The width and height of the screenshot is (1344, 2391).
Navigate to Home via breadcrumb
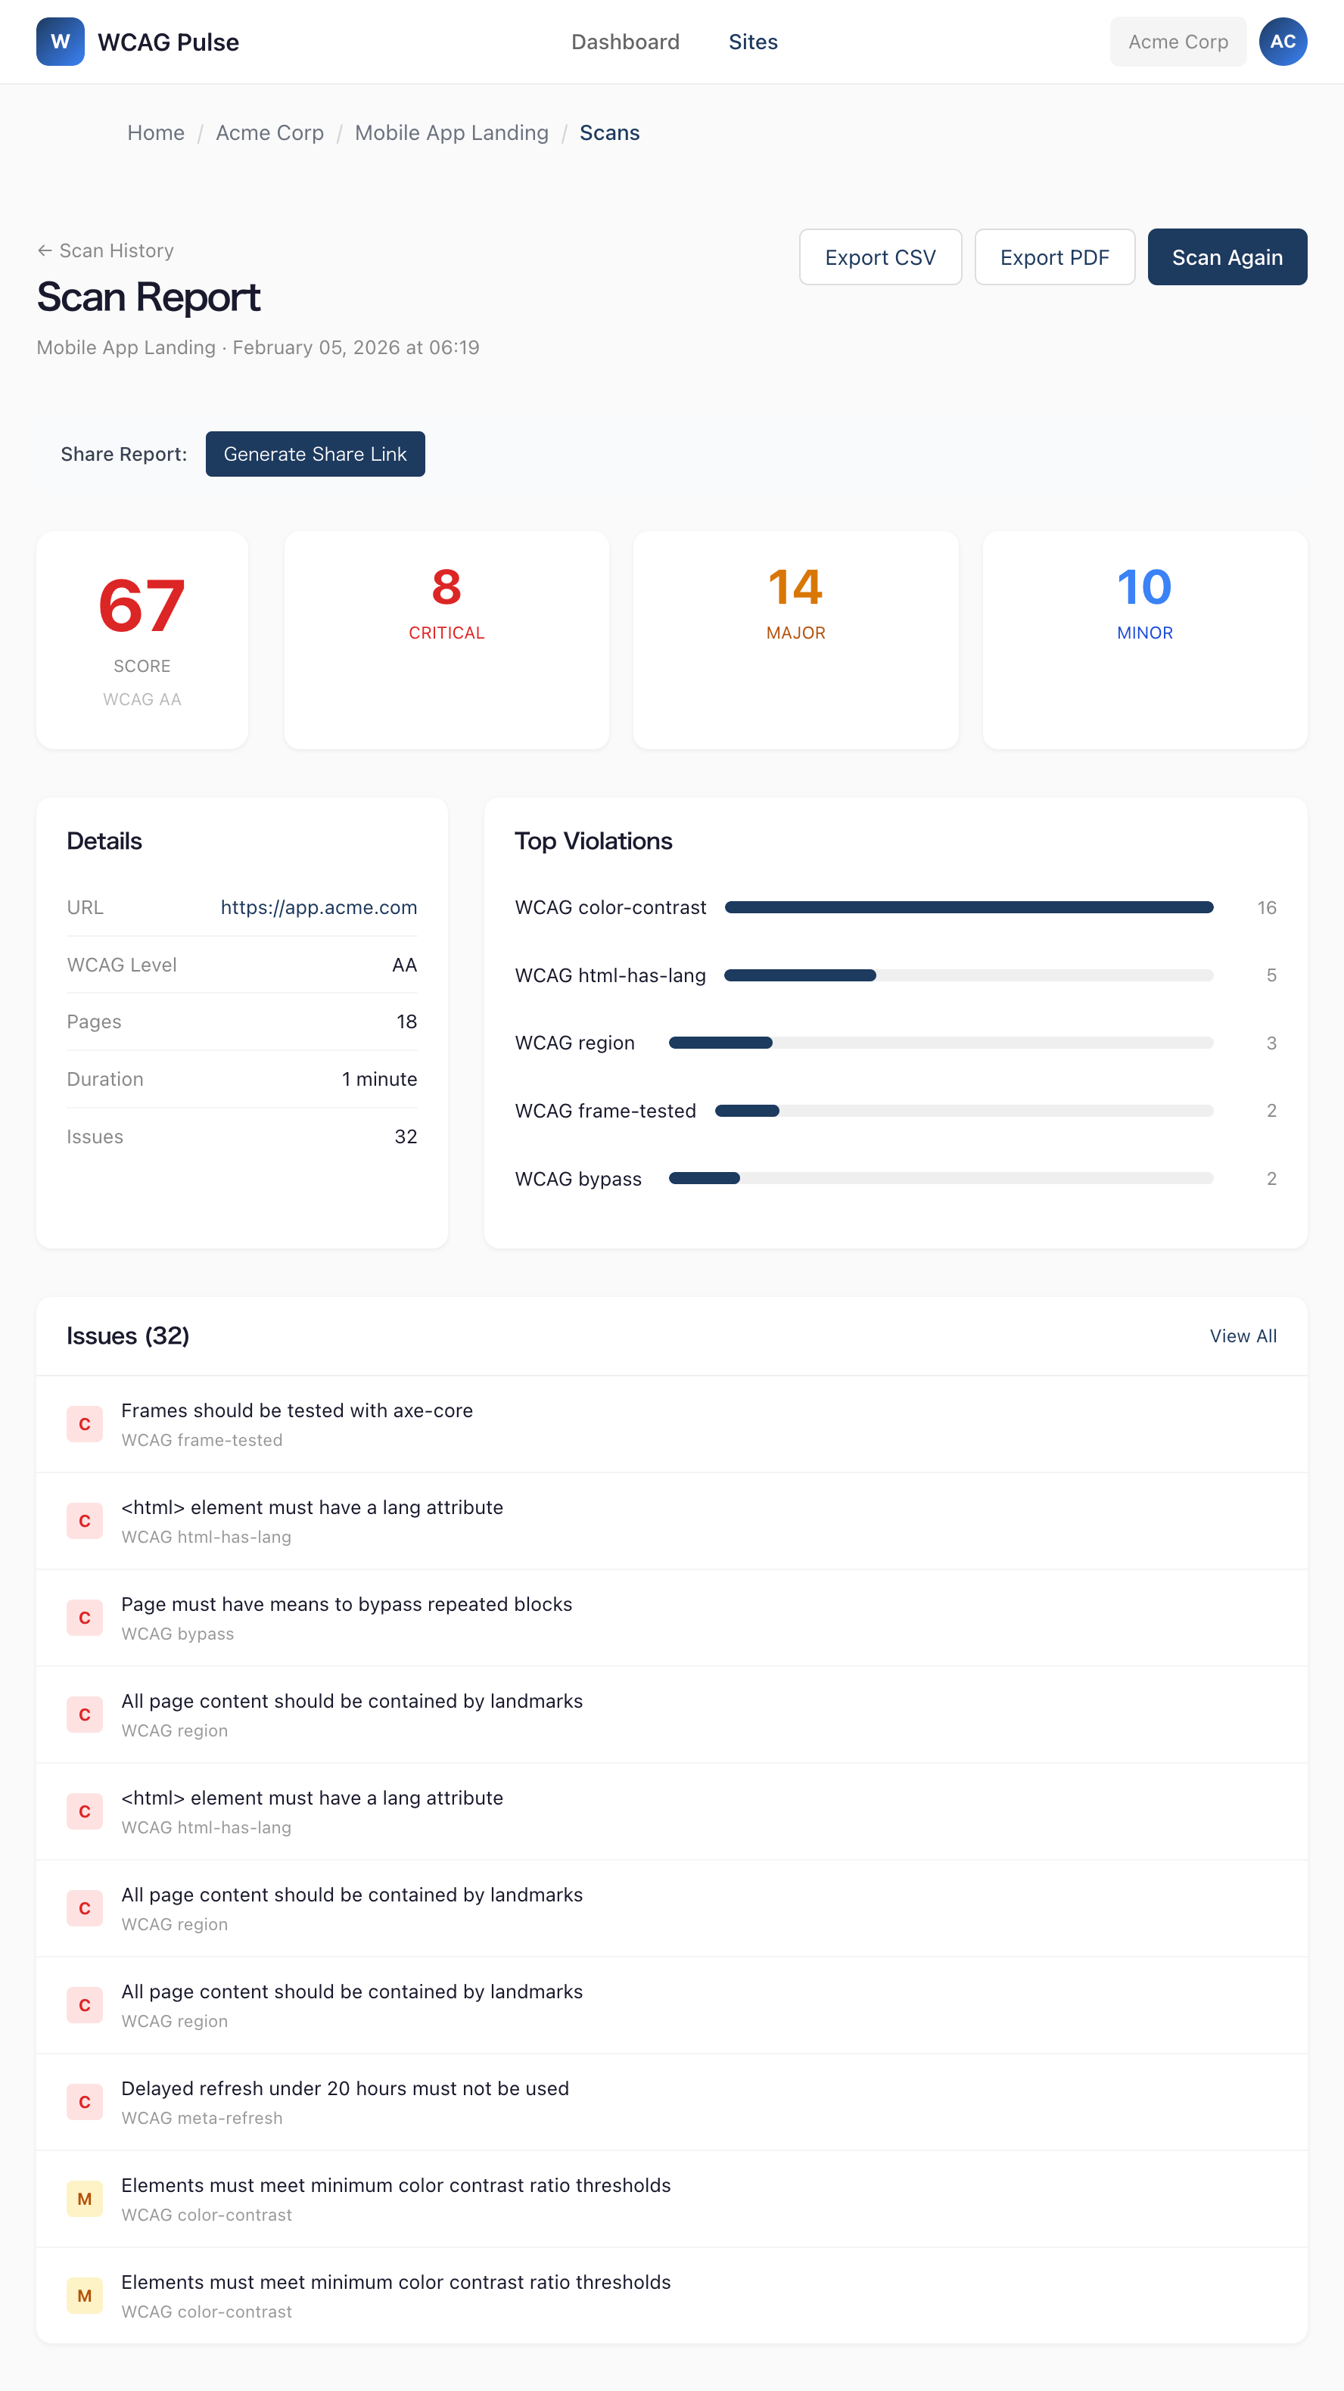[x=155, y=132]
